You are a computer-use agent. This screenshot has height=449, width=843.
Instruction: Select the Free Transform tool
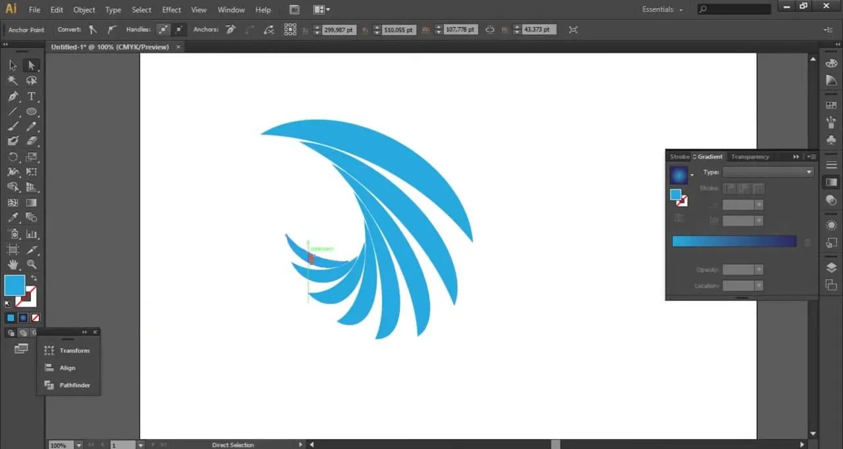click(x=31, y=172)
